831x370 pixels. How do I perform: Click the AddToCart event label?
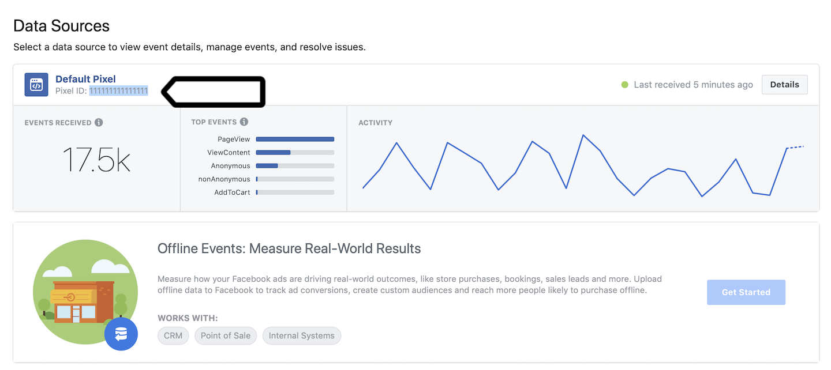coord(232,192)
